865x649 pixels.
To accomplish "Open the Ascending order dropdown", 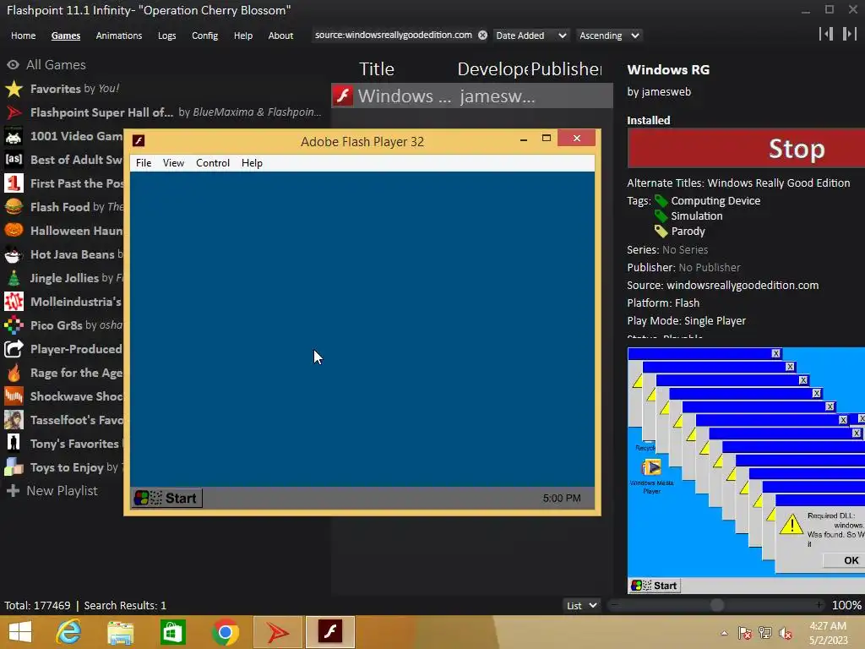I will [609, 35].
